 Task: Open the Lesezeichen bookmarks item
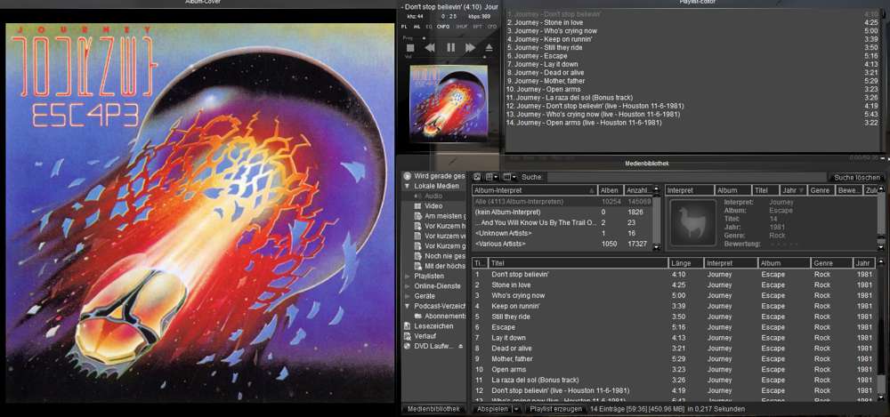coord(432,325)
